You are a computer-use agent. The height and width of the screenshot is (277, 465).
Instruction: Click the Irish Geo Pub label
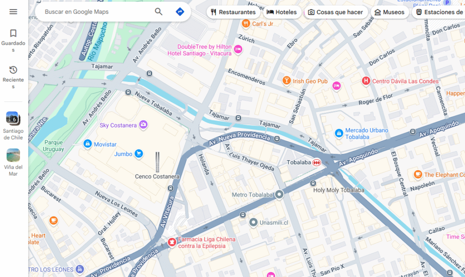click(x=310, y=81)
